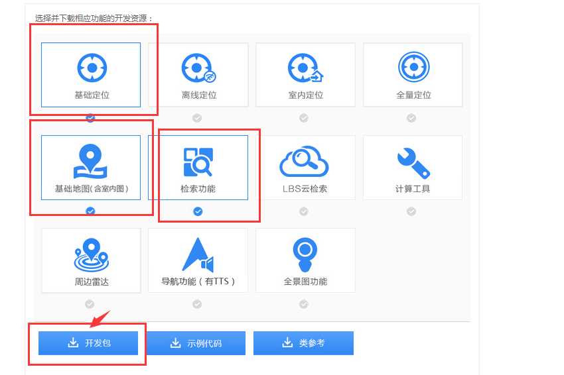Check the checkmark under LBS云检索
564x375 pixels.
pyautogui.click(x=304, y=211)
